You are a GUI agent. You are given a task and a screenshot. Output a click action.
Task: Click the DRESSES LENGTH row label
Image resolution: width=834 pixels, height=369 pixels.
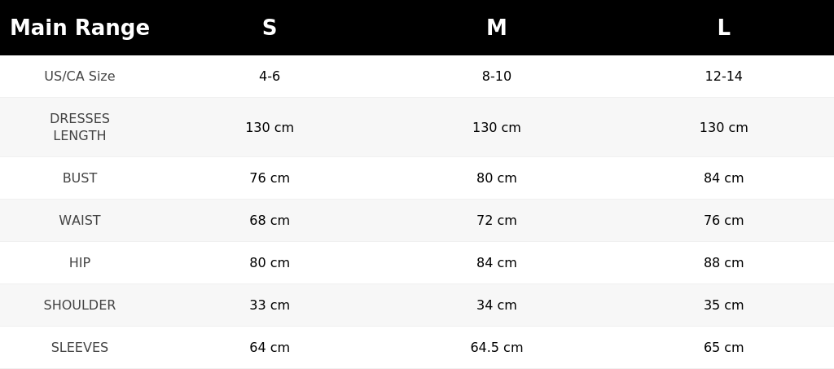[x=80, y=127]
